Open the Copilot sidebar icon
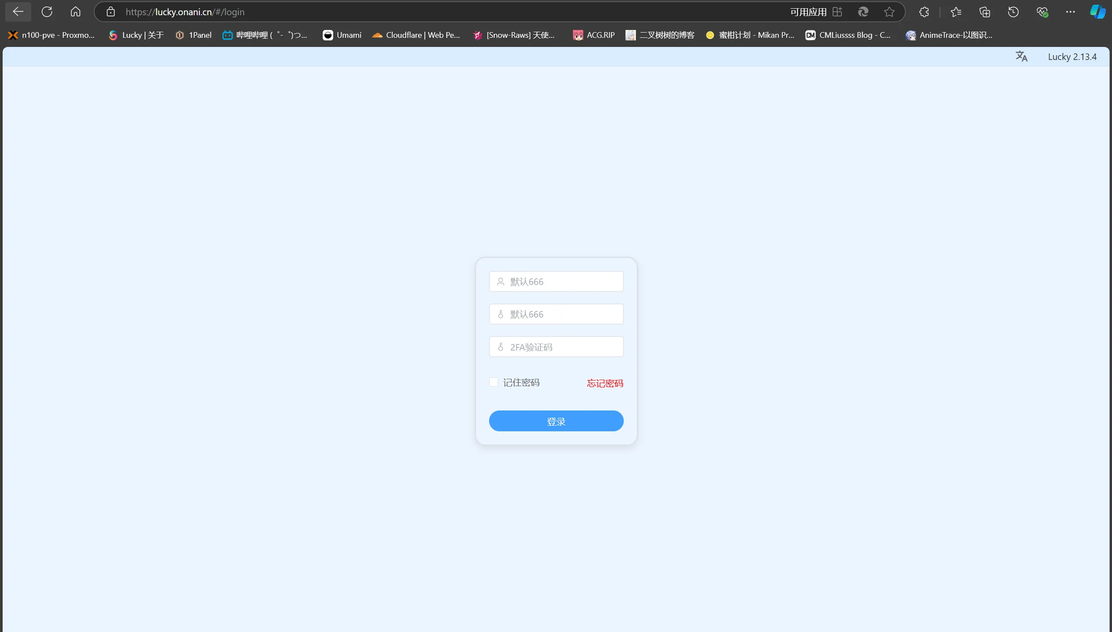The width and height of the screenshot is (1112, 632). tap(1097, 12)
